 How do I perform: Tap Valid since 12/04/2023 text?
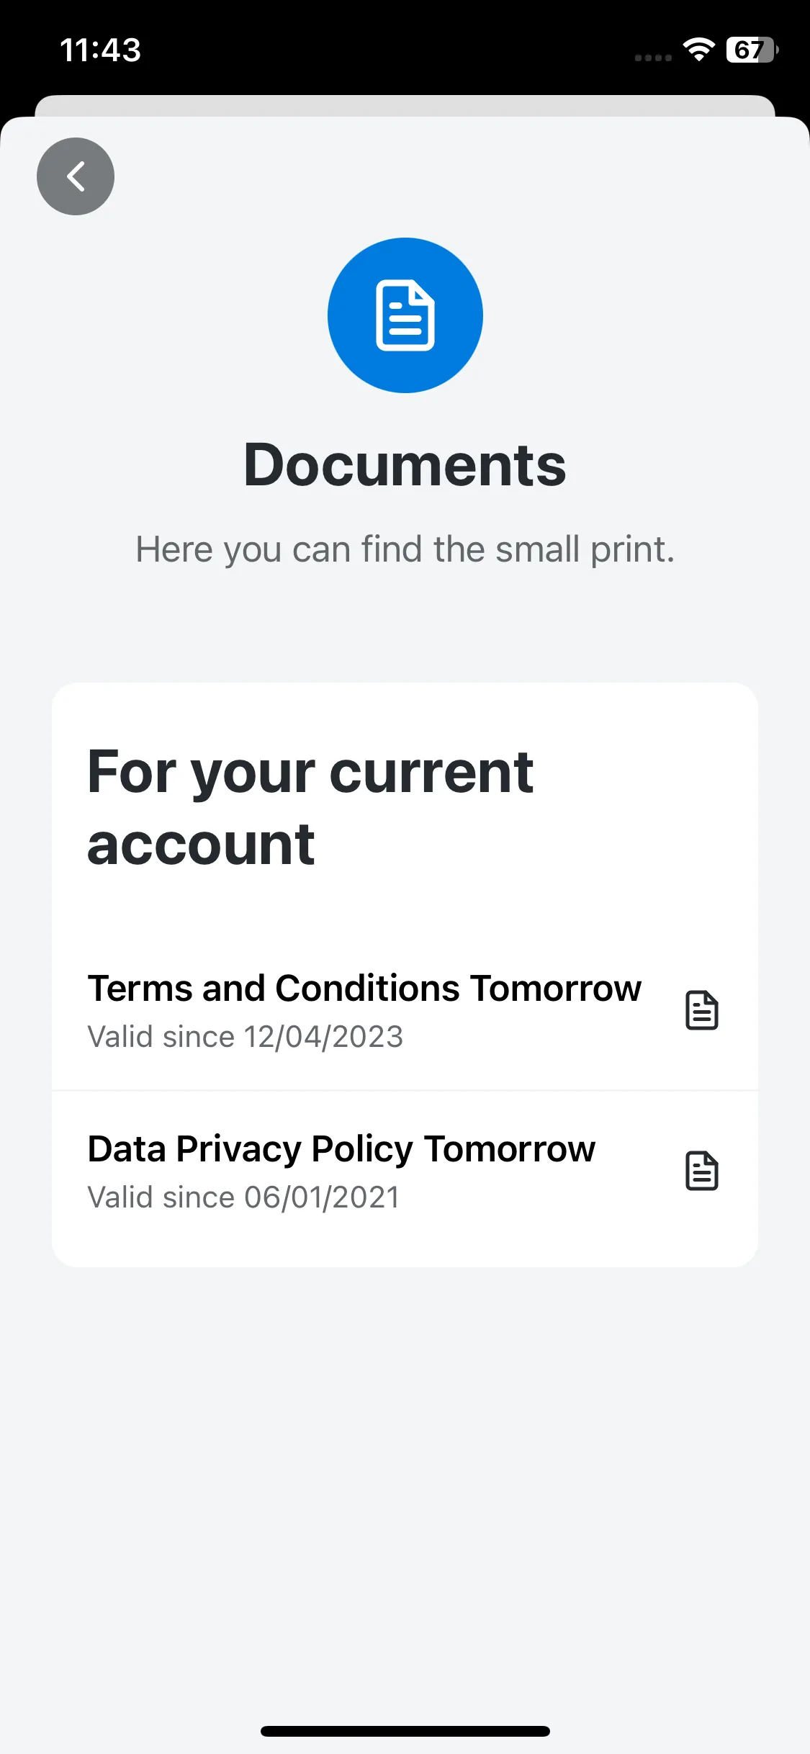click(246, 1037)
